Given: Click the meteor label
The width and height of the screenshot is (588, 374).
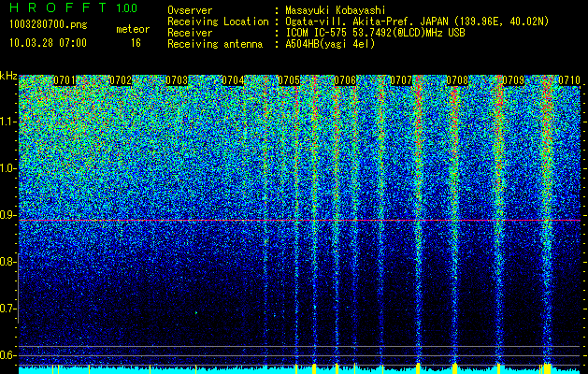Looking at the screenshot, I should point(133,29).
